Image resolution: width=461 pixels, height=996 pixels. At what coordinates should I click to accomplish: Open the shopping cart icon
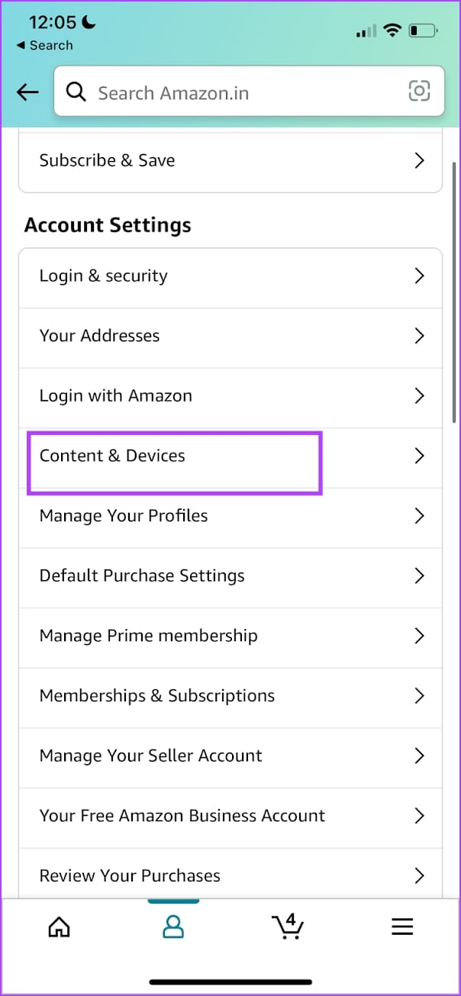pos(287,926)
